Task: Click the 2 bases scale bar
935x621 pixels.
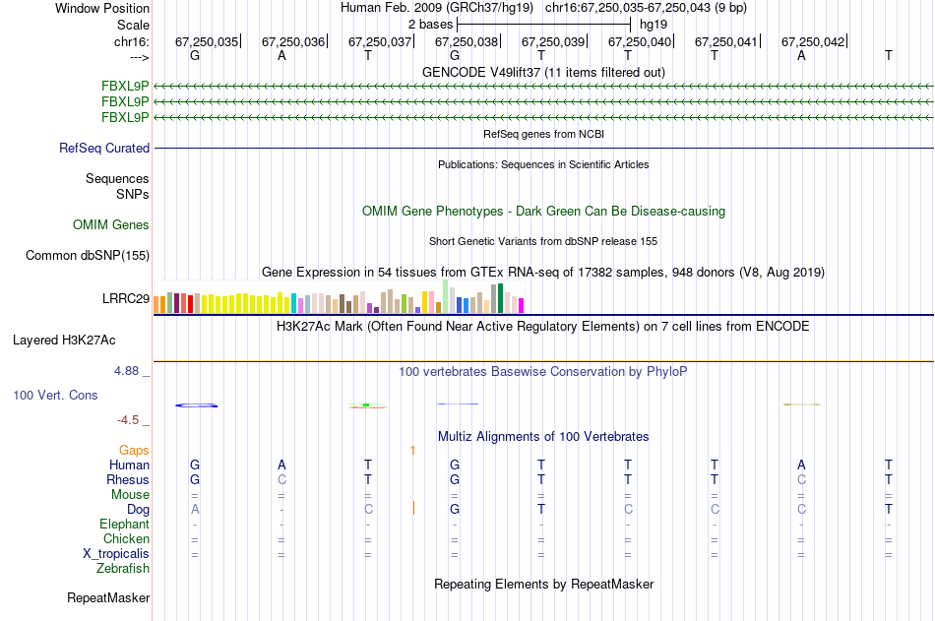Action: [543, 25]
